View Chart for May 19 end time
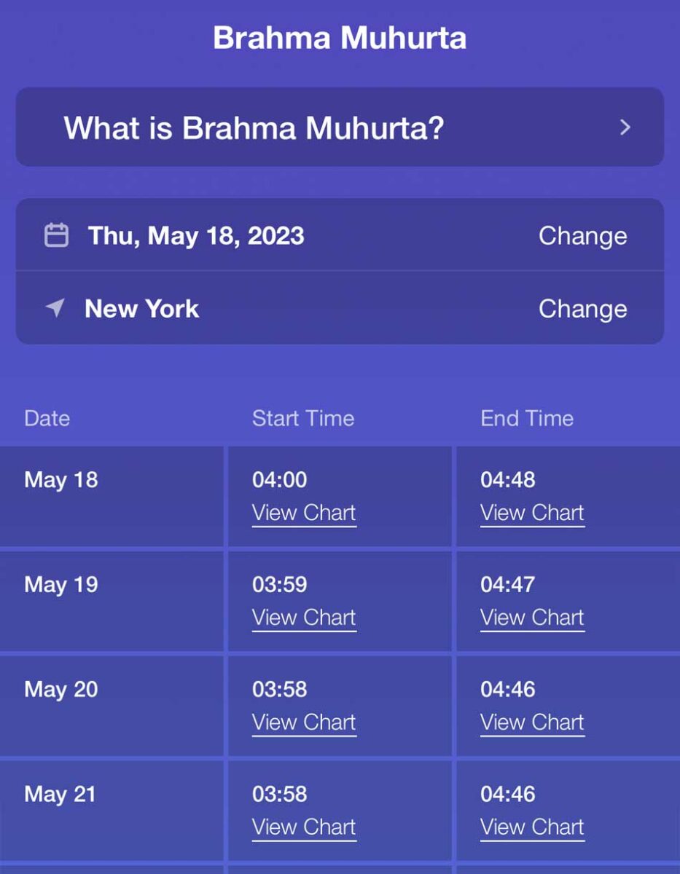The width and height of the screenshot is (680, 874). click(x=532, y=618)
